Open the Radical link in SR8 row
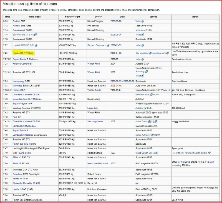The height and width of the screenshot is (203, 222). (x=16, y=21)
